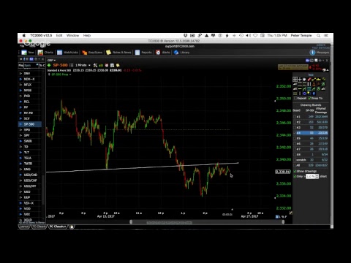Toggle the Only > percent checkbox
Screen dimensions: 351x263
click(295, 176)
